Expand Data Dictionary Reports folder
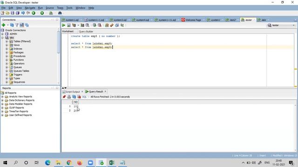 tap(2, 100)
